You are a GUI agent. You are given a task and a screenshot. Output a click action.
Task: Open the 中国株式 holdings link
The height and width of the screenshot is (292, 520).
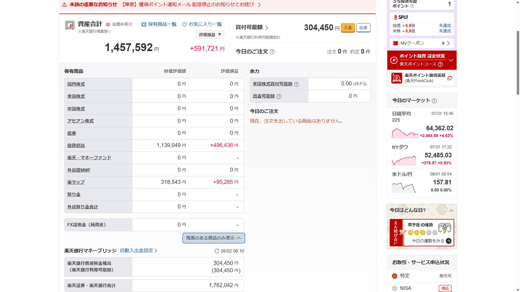[76, 109]
